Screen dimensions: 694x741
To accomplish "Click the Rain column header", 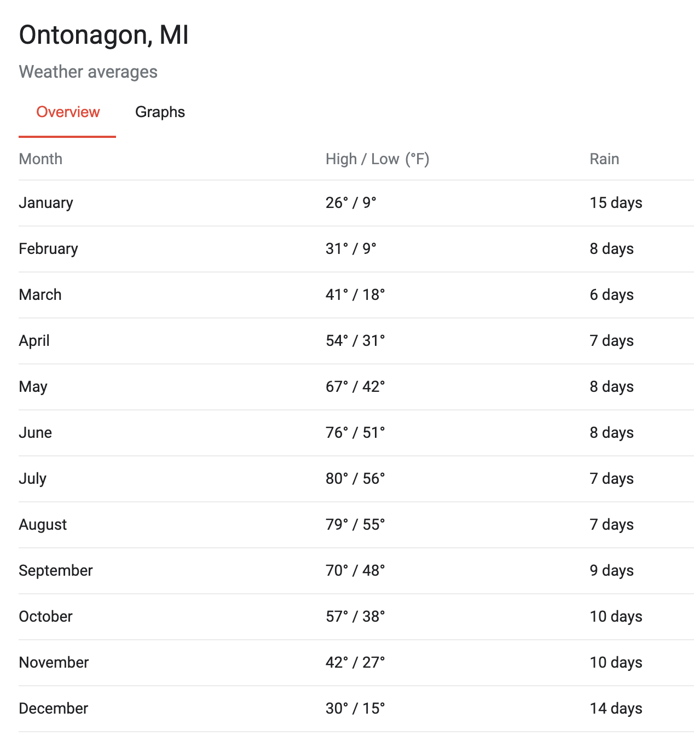I will coord(604,159).
